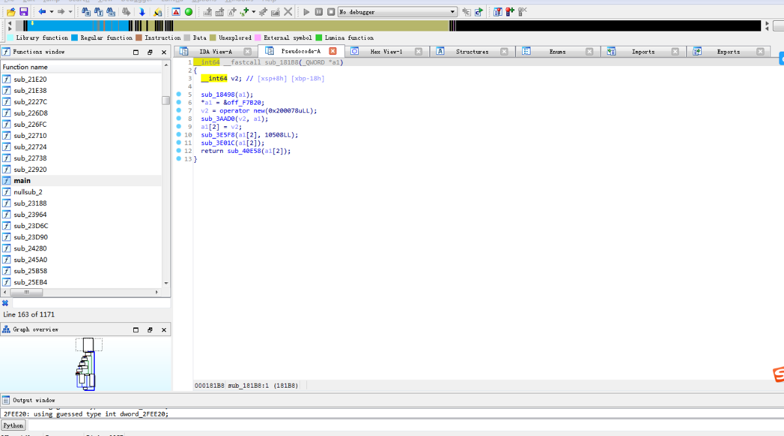Open the Imports tab
The width and height of the screenshot is (784, 436).
[x=643, y=52]
